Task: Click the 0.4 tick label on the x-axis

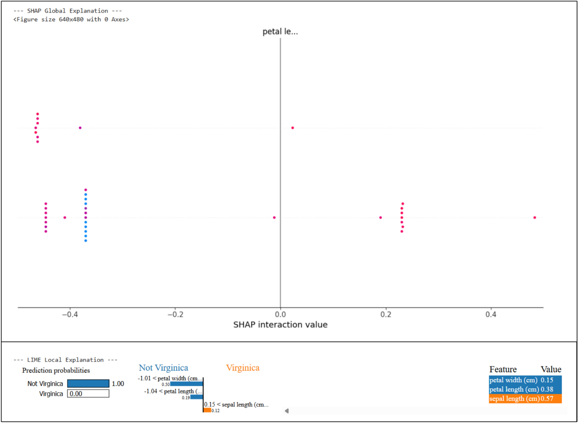Action: (491, 314)
